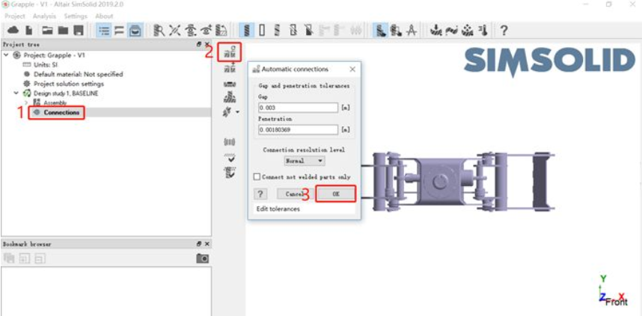The image size is (642, 316).
Task: Click the thin coil spring toolbar icon
Action: coord(277,30)
